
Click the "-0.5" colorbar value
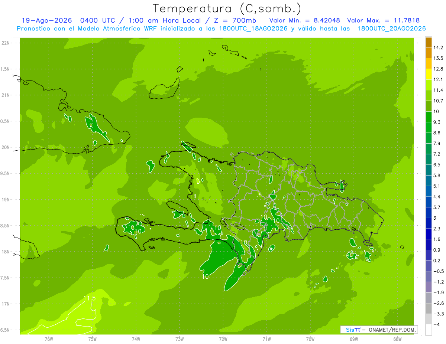(x=439, y=271)
